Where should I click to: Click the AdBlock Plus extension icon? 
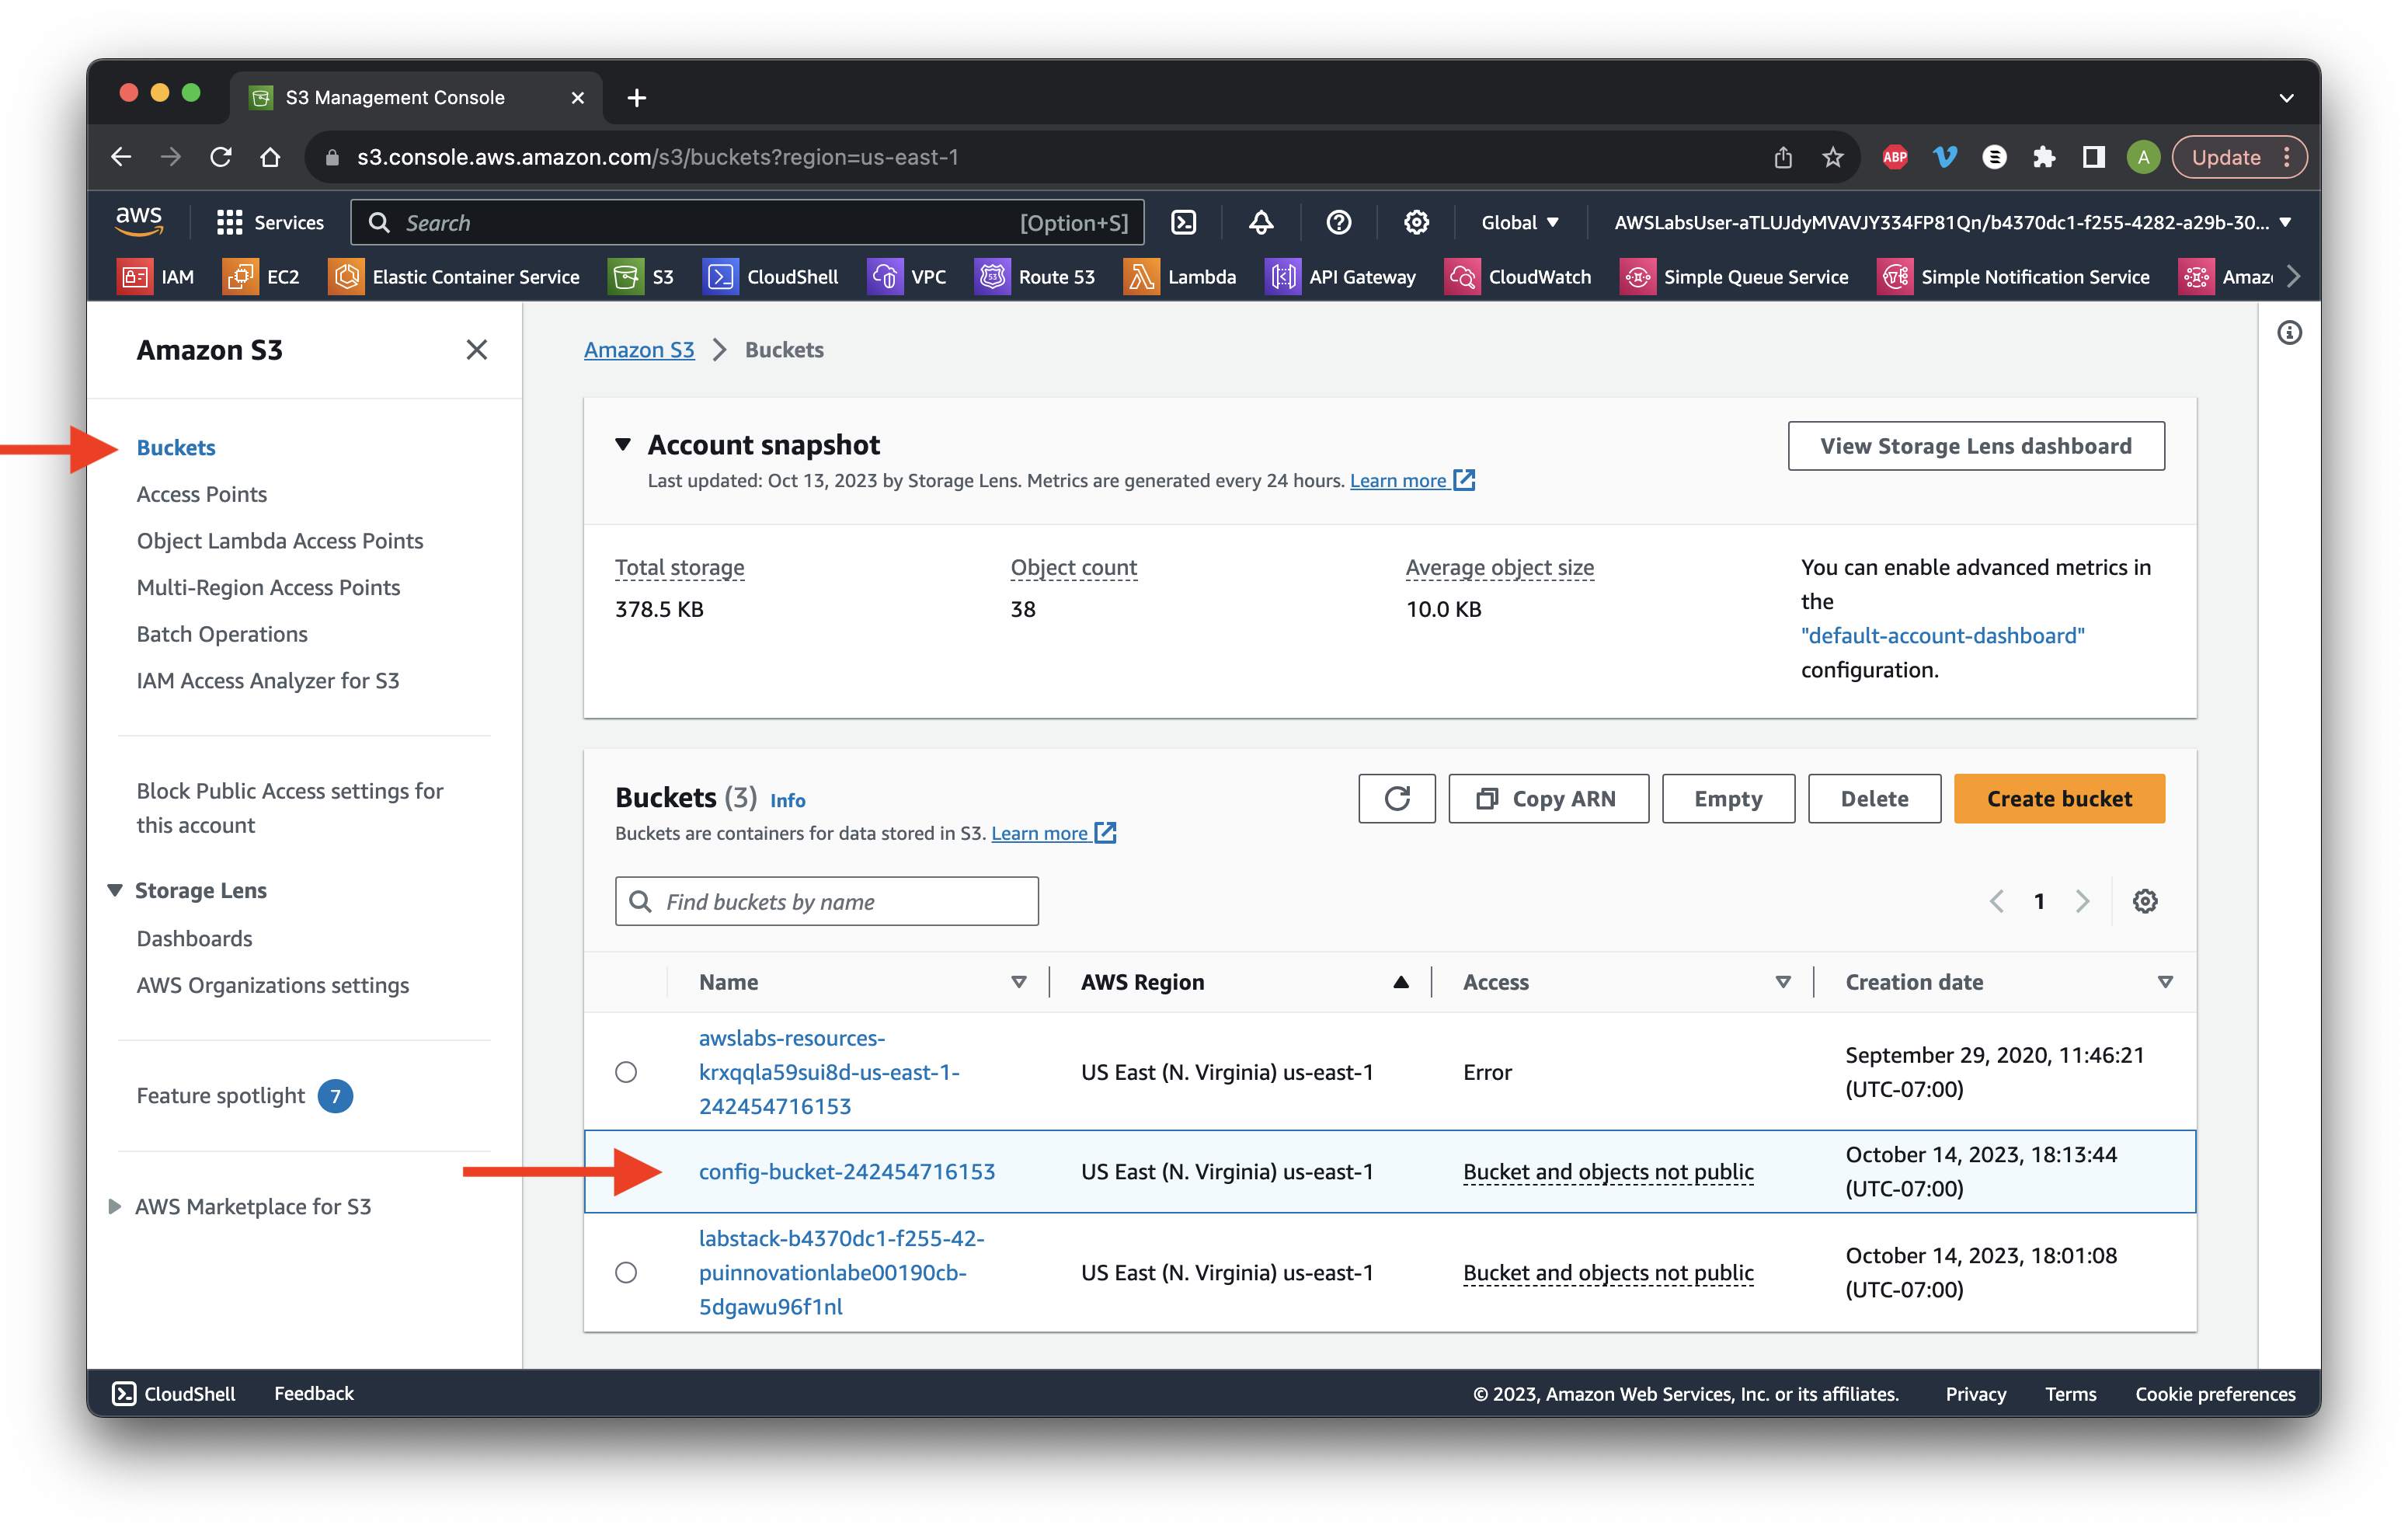pyautogui.click(x=1894, y=157)
